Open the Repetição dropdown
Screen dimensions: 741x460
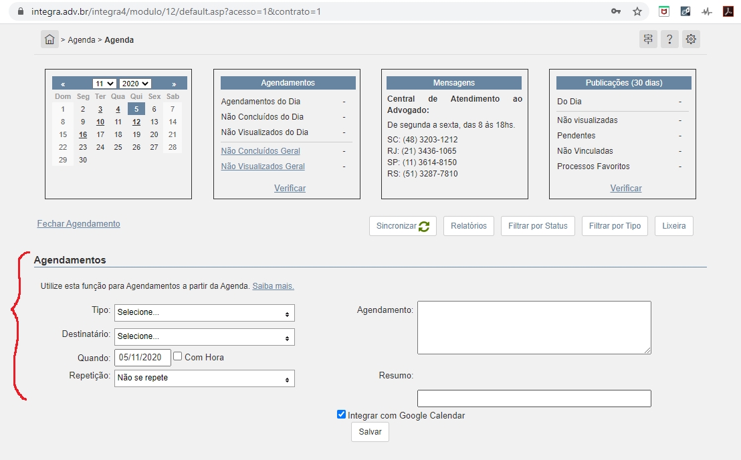205,378
